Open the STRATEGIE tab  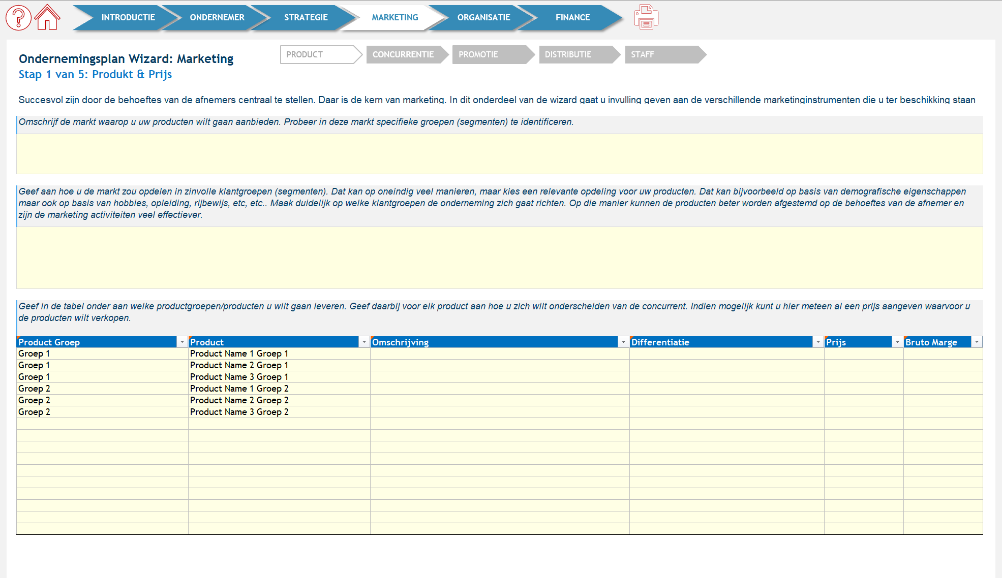(x=306, y=17)
